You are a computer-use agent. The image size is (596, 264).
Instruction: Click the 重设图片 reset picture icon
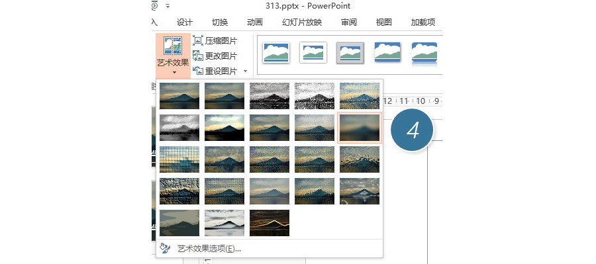coord(198,71)
